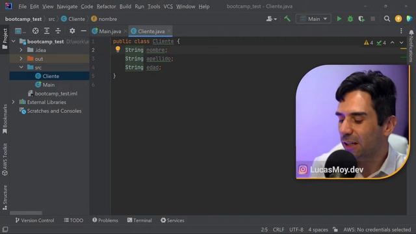Screen dimensions: 416x234
Task: Select Cliente class in project tree
Action: (x=49, y=76)
